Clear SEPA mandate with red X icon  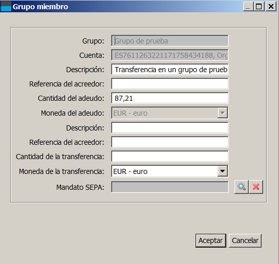click(256, 187)
